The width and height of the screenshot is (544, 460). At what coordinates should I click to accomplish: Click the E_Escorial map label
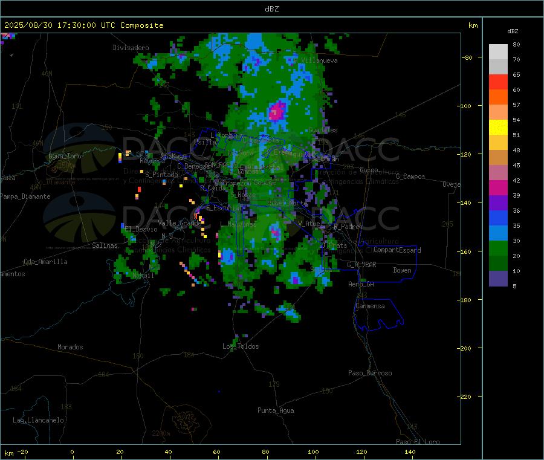click(224, 208)
